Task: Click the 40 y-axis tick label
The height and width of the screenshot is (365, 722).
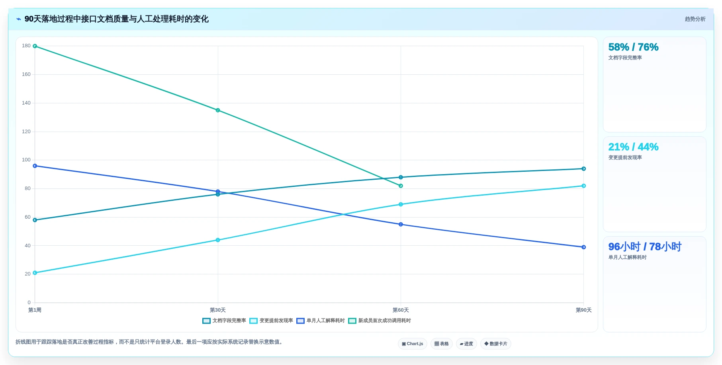Action: pos(27,246)
